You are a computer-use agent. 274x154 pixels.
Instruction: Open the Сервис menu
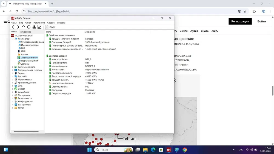51,23
